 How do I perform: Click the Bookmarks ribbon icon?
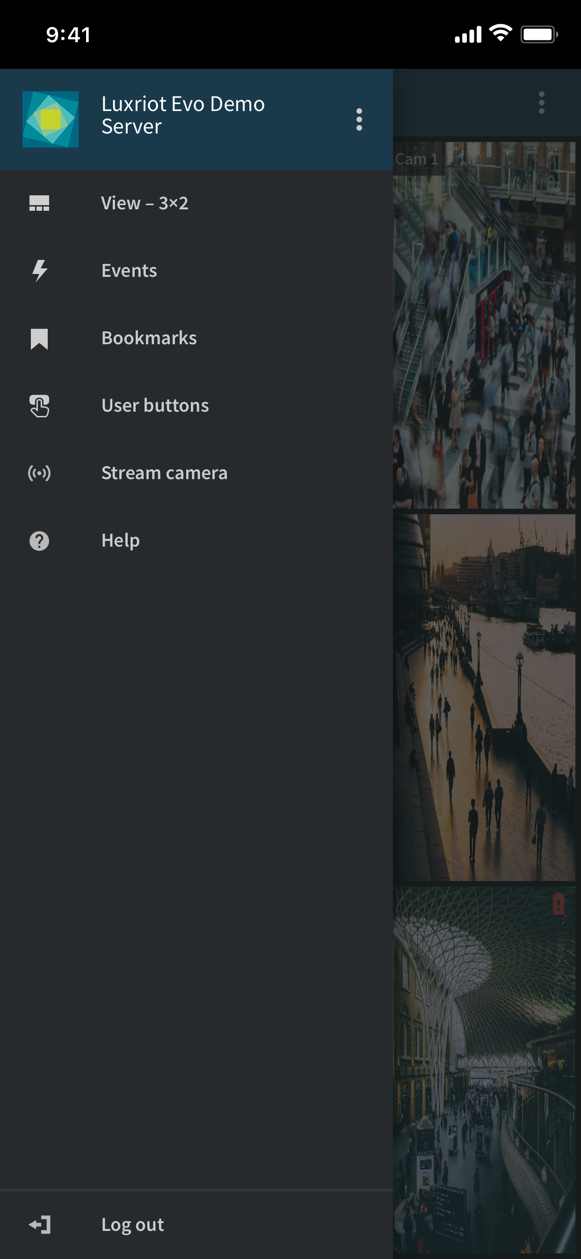click(39, 339)
